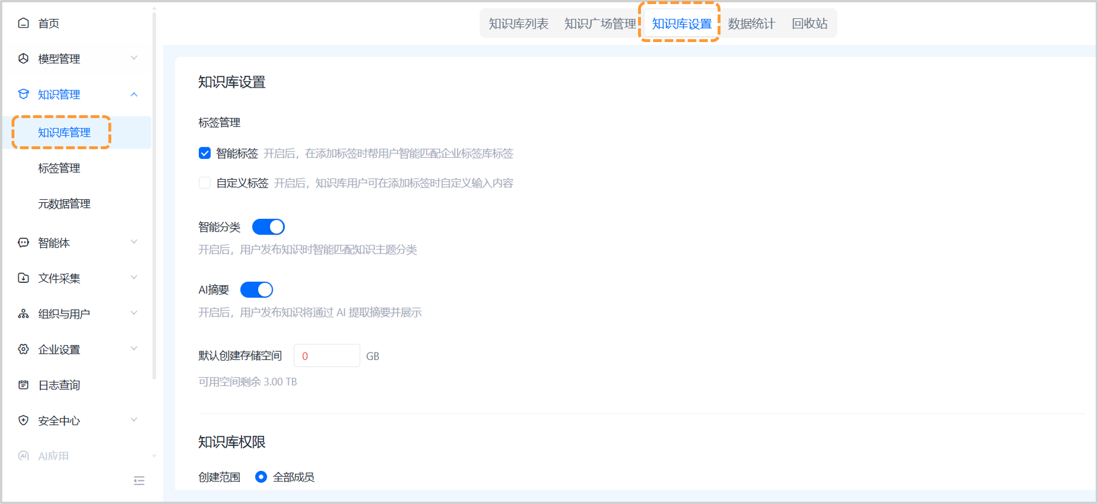Switch to the 数据统计 tab
1098x504 pixels.
click(x=751, y=24)
